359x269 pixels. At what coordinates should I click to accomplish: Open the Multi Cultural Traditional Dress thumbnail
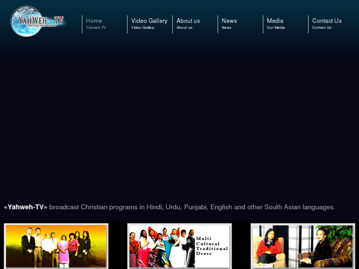[x=179, y=246]
